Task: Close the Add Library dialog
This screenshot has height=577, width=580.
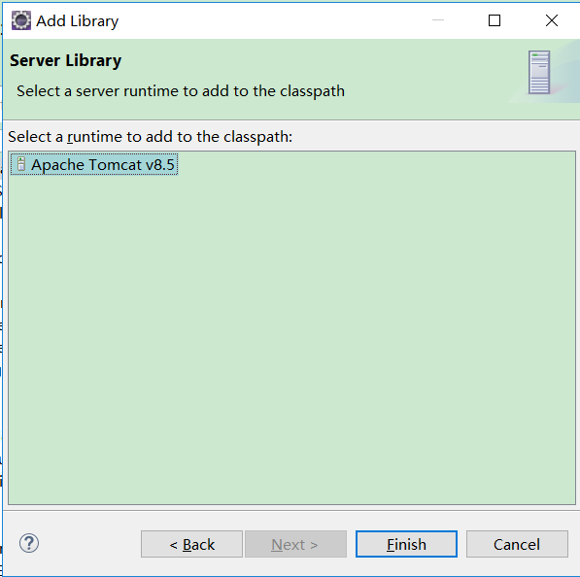Action: 552,20
